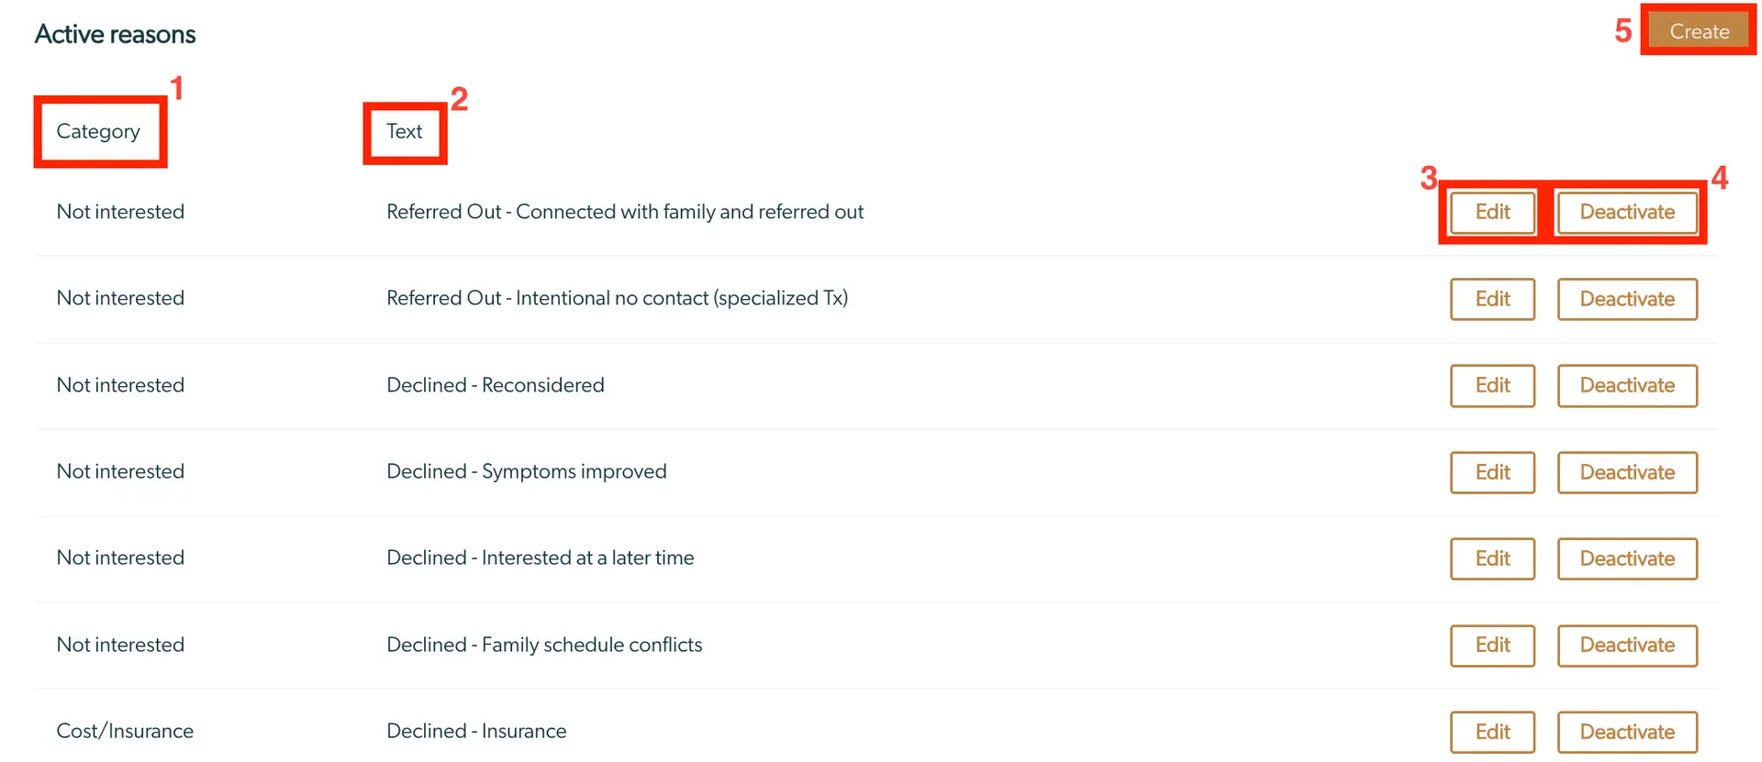
Task: Edit the 'Declined - Insurance' reason
Action: (1492, 732)
